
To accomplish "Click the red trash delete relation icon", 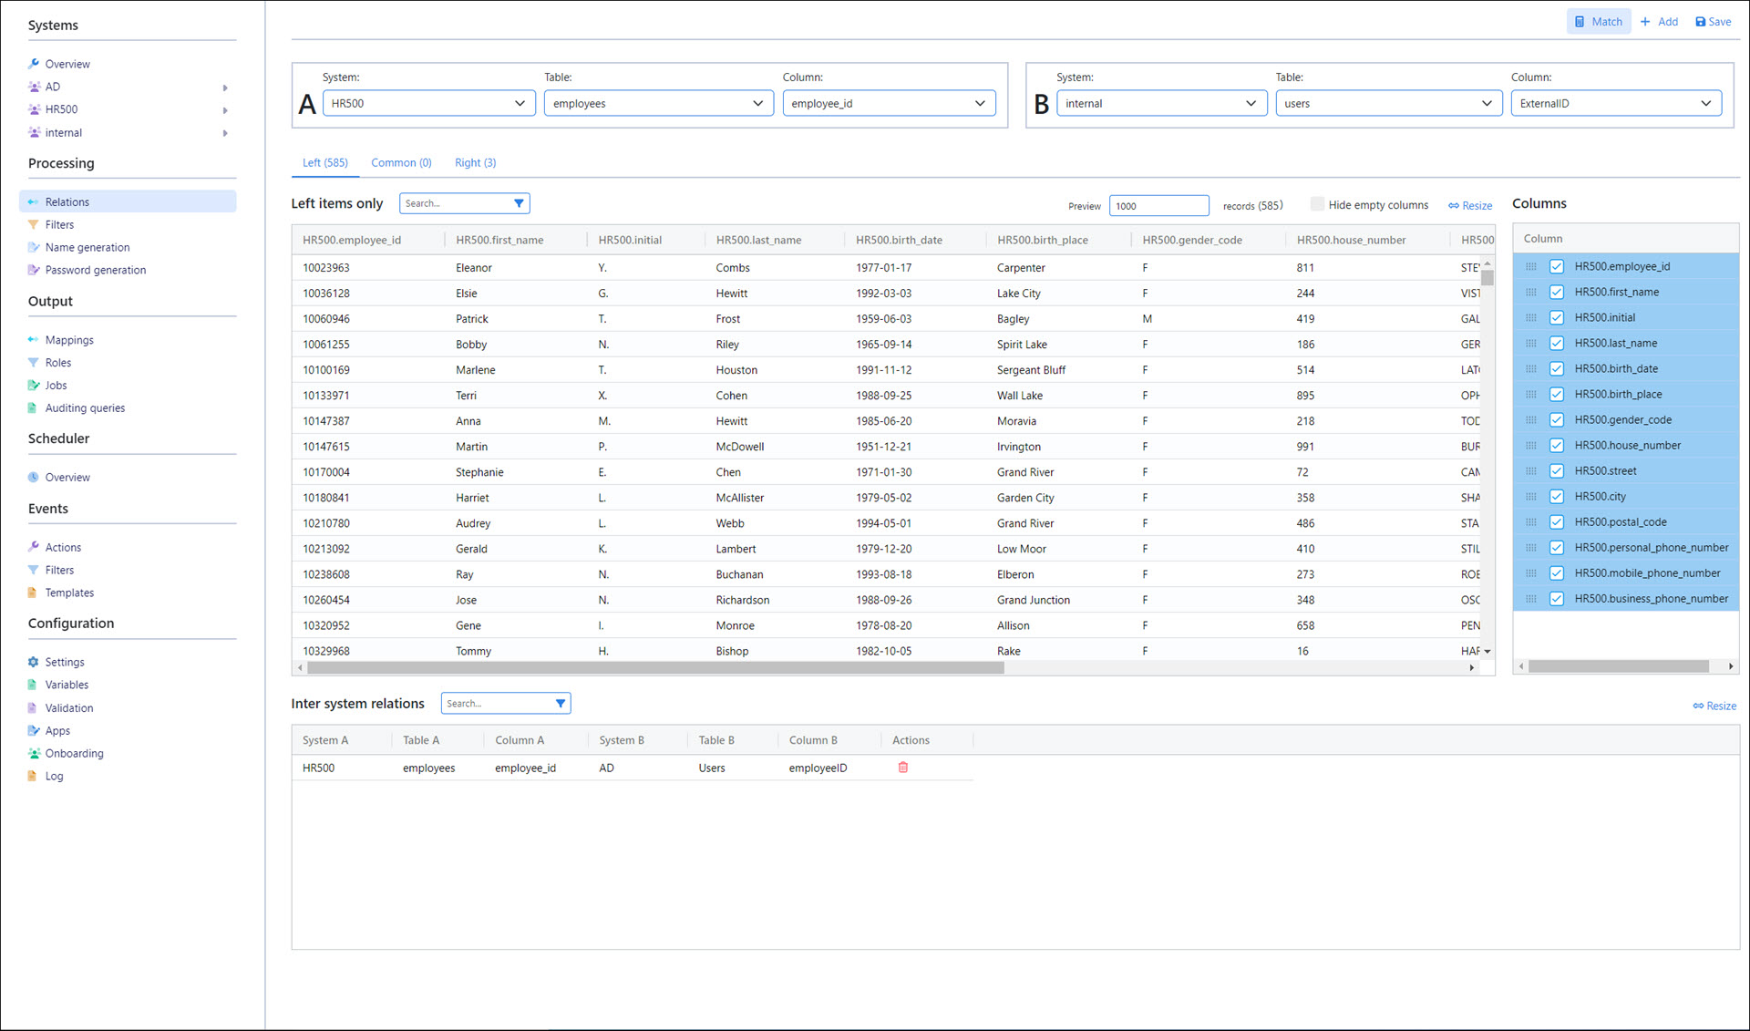I will 903,768.
